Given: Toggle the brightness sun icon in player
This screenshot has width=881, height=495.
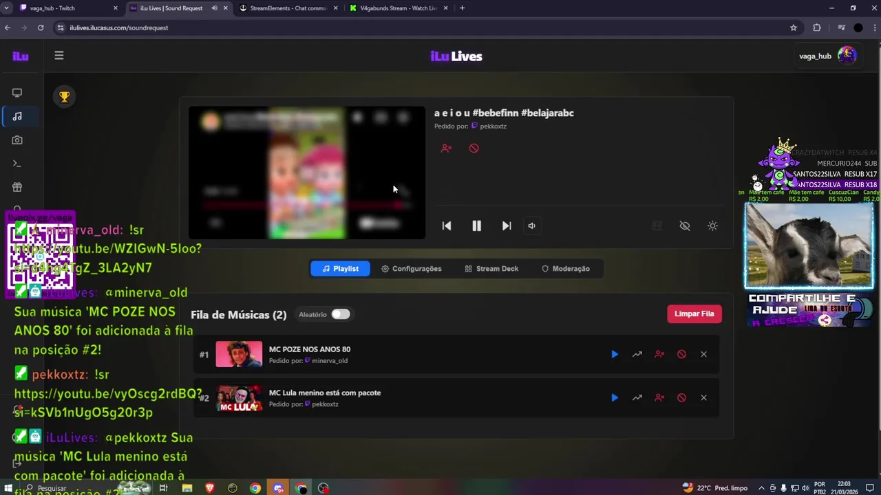Looking at the screenshot, I should (712, 225).
